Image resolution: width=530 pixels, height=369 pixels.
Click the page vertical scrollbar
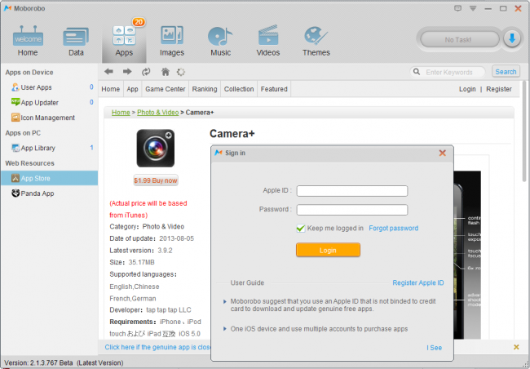point(524,131)
